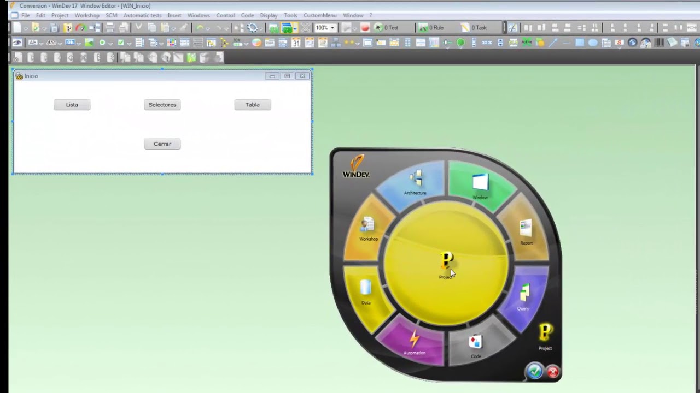700x393 pixels.
Task: Insert a pie chart control
Action: point(256,42)
